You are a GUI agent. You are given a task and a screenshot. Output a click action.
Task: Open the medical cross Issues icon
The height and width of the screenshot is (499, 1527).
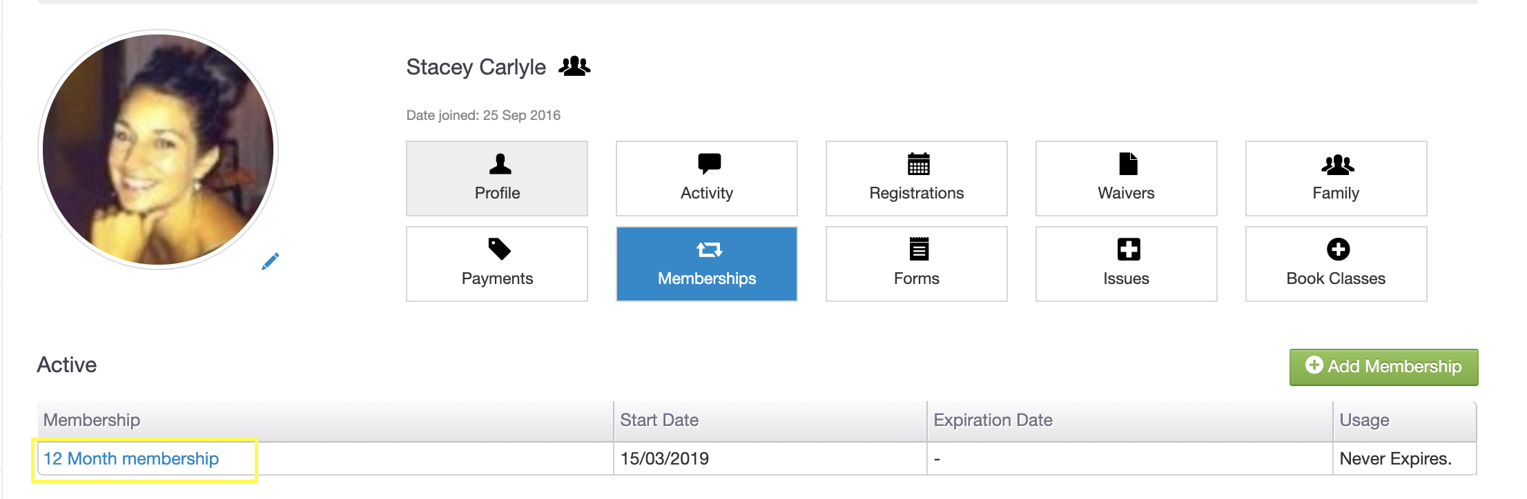[x=1128, y=249]
